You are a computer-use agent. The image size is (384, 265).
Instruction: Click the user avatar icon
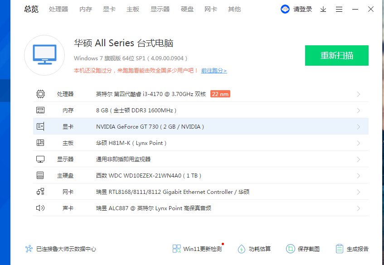[285, 10]
